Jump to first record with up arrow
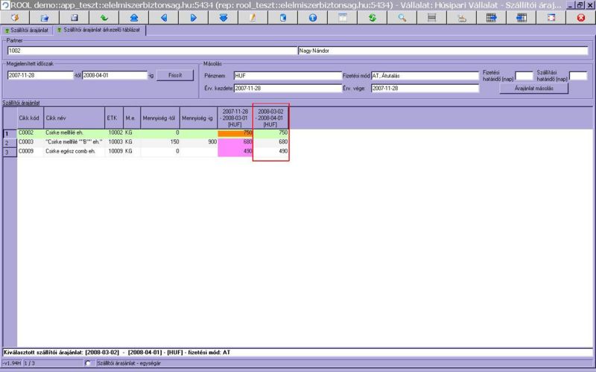Viewport: 596px width, 372px height. [133, 17]
